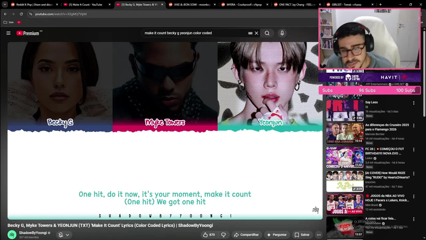Viewport: 426px width, 240px height.
Task: Click the Perguntar ask button
Action: pos(277,235)
